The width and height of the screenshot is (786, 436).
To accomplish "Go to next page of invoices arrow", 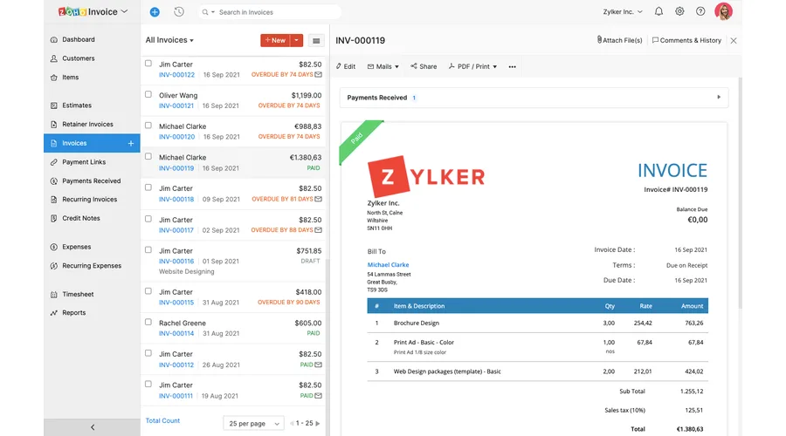I will (x=317, y=424).
